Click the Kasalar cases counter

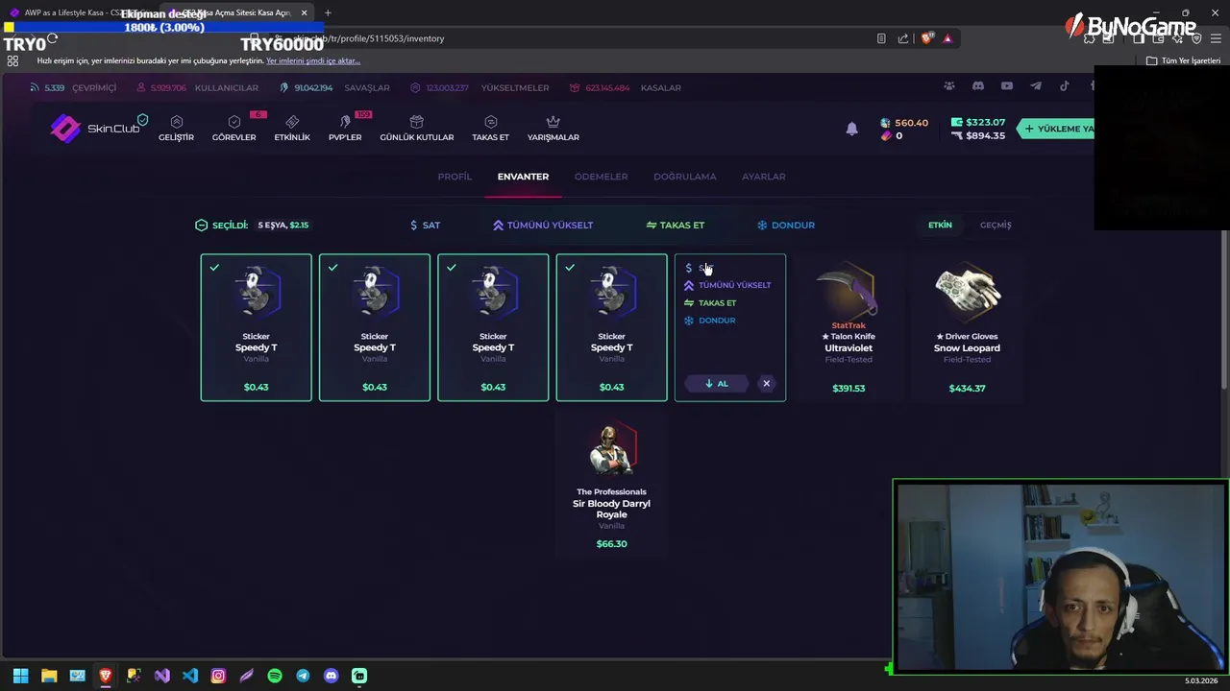tap(625, 87)
